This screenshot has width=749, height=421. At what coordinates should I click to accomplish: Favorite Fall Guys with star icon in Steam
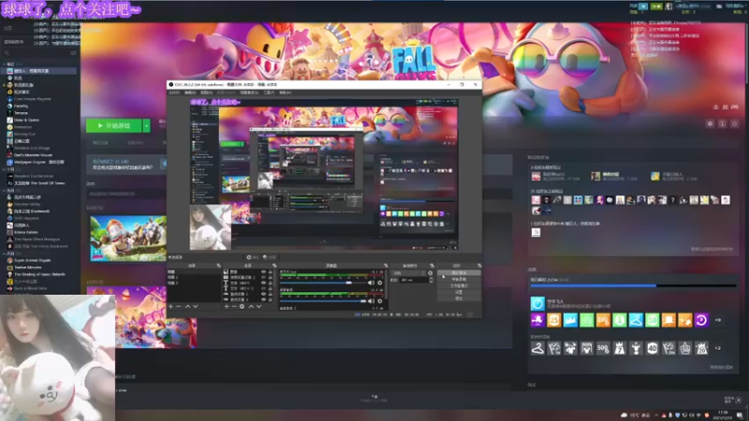coord(735,123)
